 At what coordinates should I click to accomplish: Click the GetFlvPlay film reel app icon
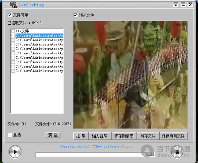click(x=14, y=5)
